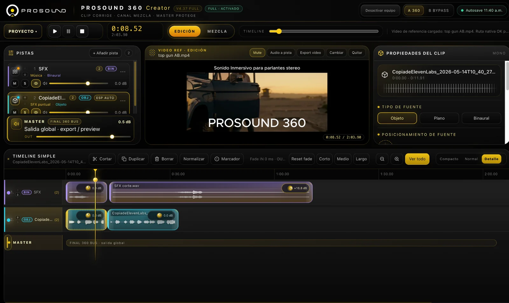Click the Desactivar equipo button
This screenshot has height=303, width=509.
pyautogui.click(x=380, y=10)
